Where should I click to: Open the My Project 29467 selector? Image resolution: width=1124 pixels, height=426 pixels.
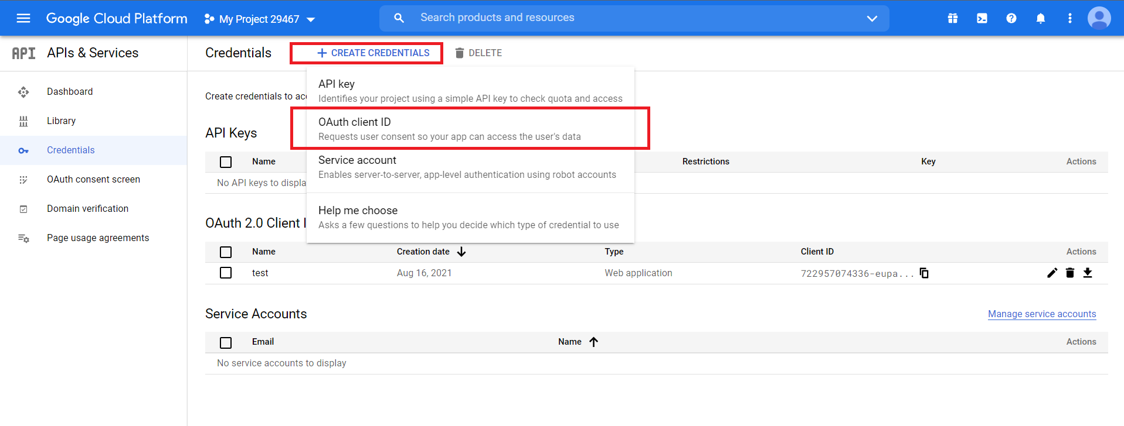[260, 19]
